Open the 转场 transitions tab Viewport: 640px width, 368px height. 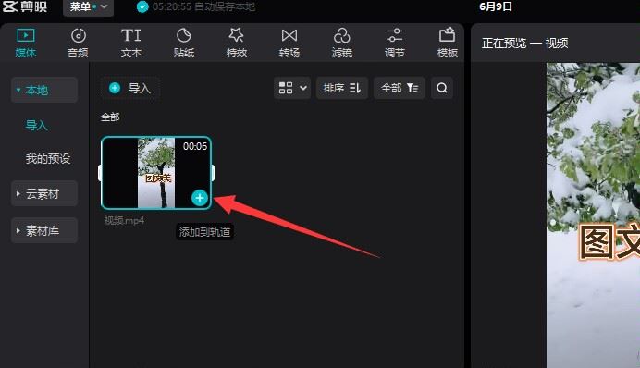(289, 43)
